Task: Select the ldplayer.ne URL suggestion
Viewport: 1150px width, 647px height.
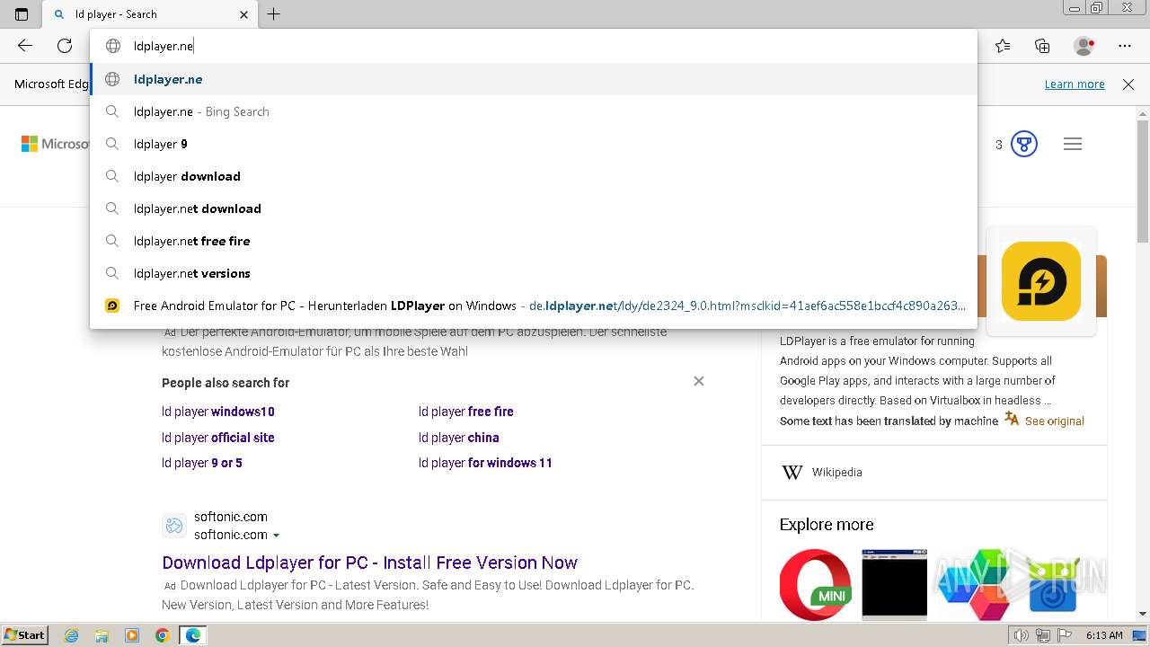Action: coord(534,79)
